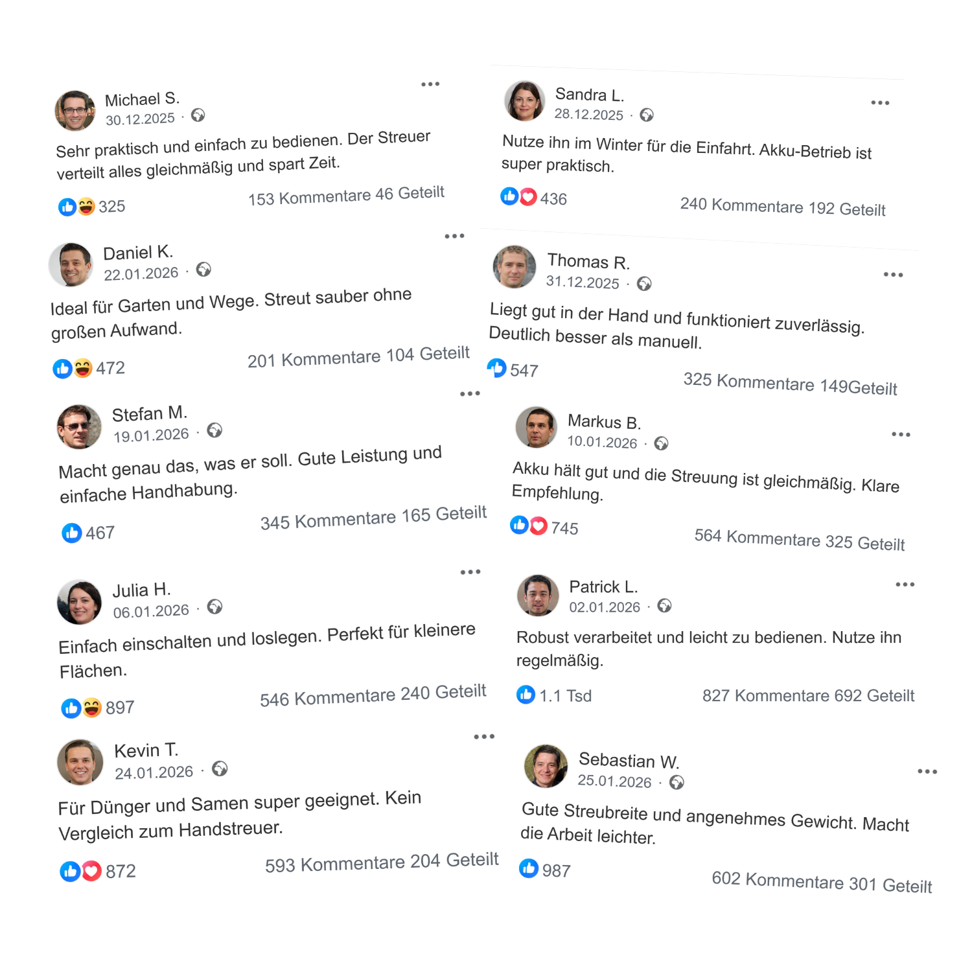
Task: Click heart reaction icon on Kevin T. post
Action: pos(92,871)
